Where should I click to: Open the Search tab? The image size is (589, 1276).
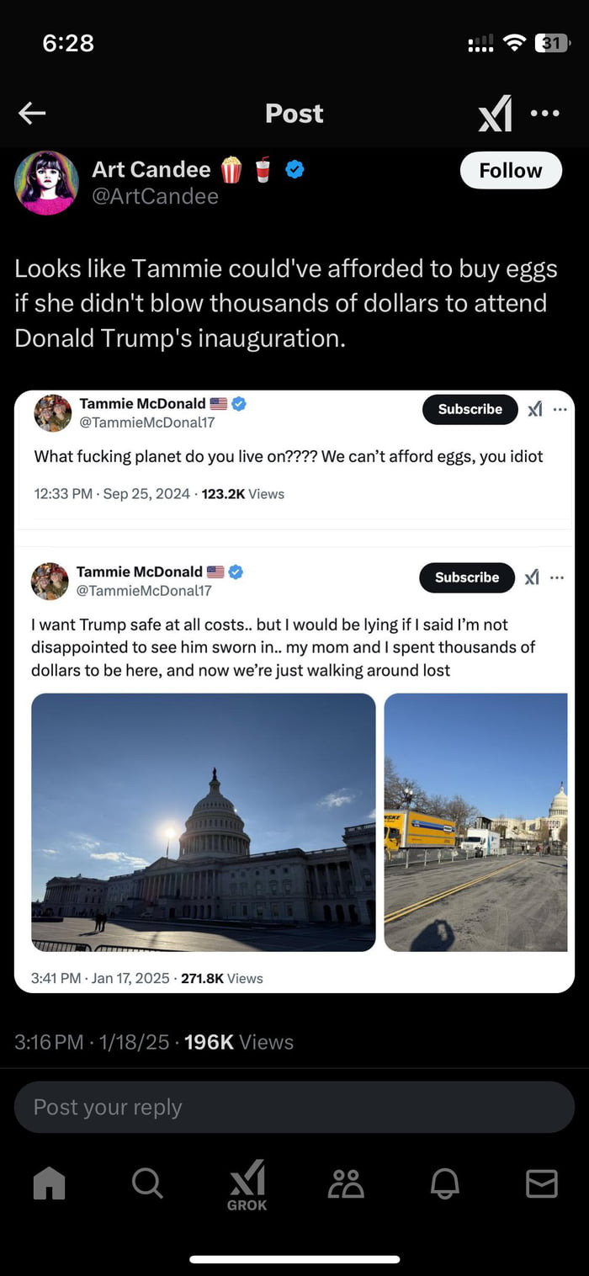pyautogui.click(x=147, y=1183)
